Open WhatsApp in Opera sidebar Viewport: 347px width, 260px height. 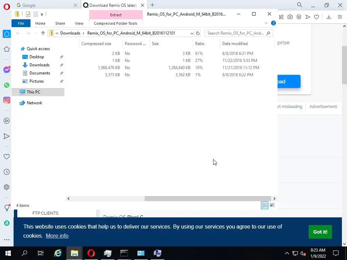tap(7, 85)
